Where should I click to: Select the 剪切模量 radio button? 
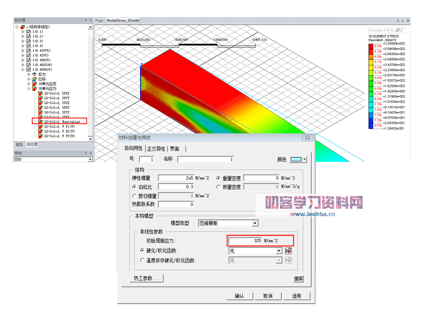(x=134, y=196)
